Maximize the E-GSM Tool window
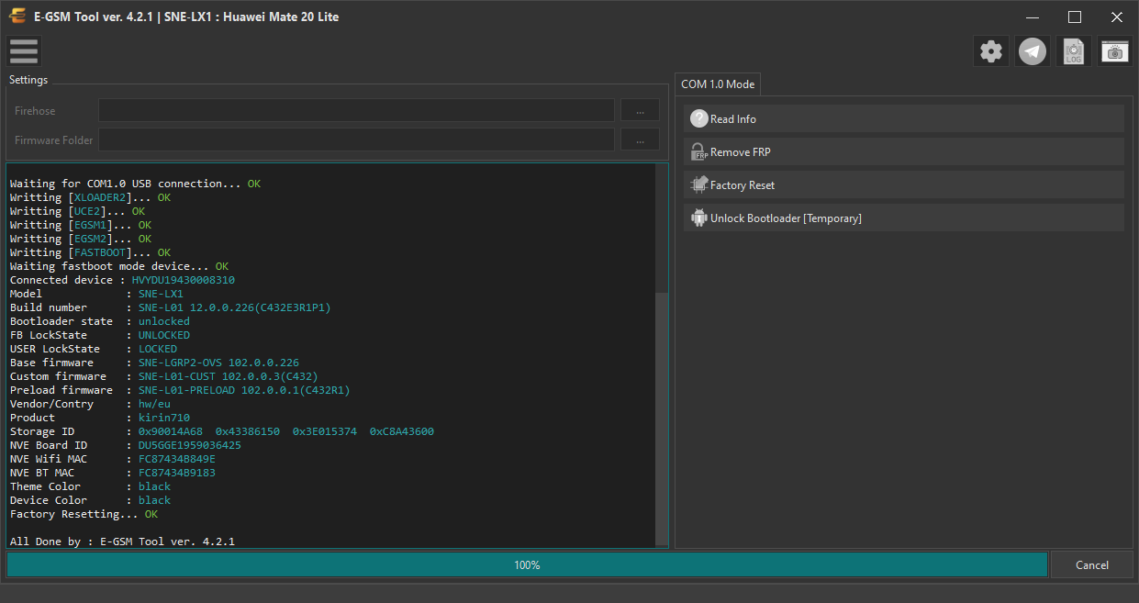The width and height of the screenshot is (1139, 603). pos(1075,17)
